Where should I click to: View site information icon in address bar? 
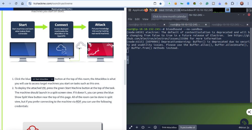[x=30, y=4]
